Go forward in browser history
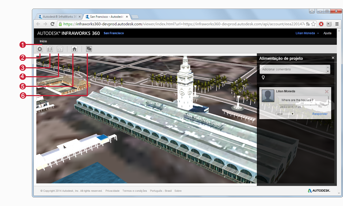This screenshot has height=206, width=343. pos(45,24)
